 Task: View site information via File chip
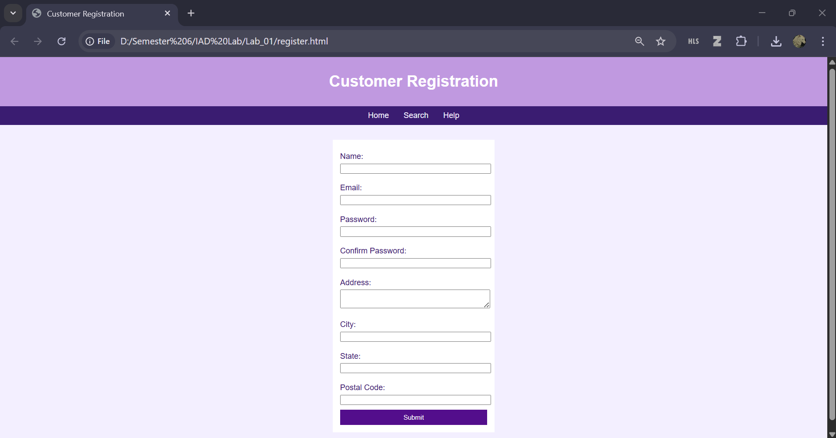98,41
